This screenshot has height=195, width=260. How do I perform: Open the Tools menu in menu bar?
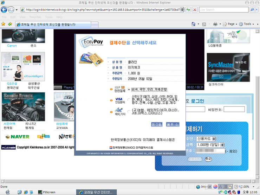[48, 17]
